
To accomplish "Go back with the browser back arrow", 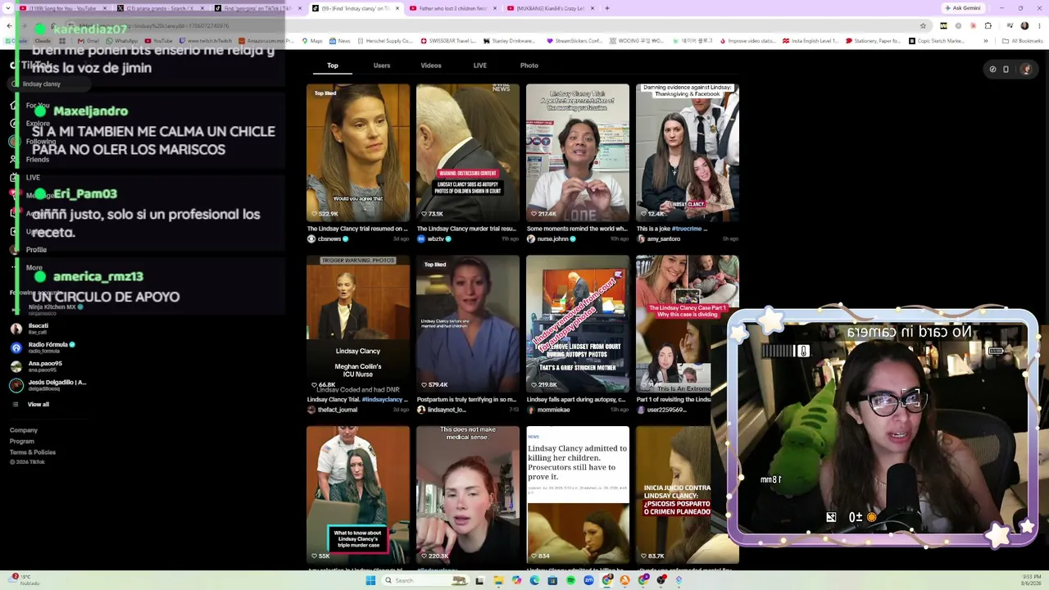I will point(9,25).
